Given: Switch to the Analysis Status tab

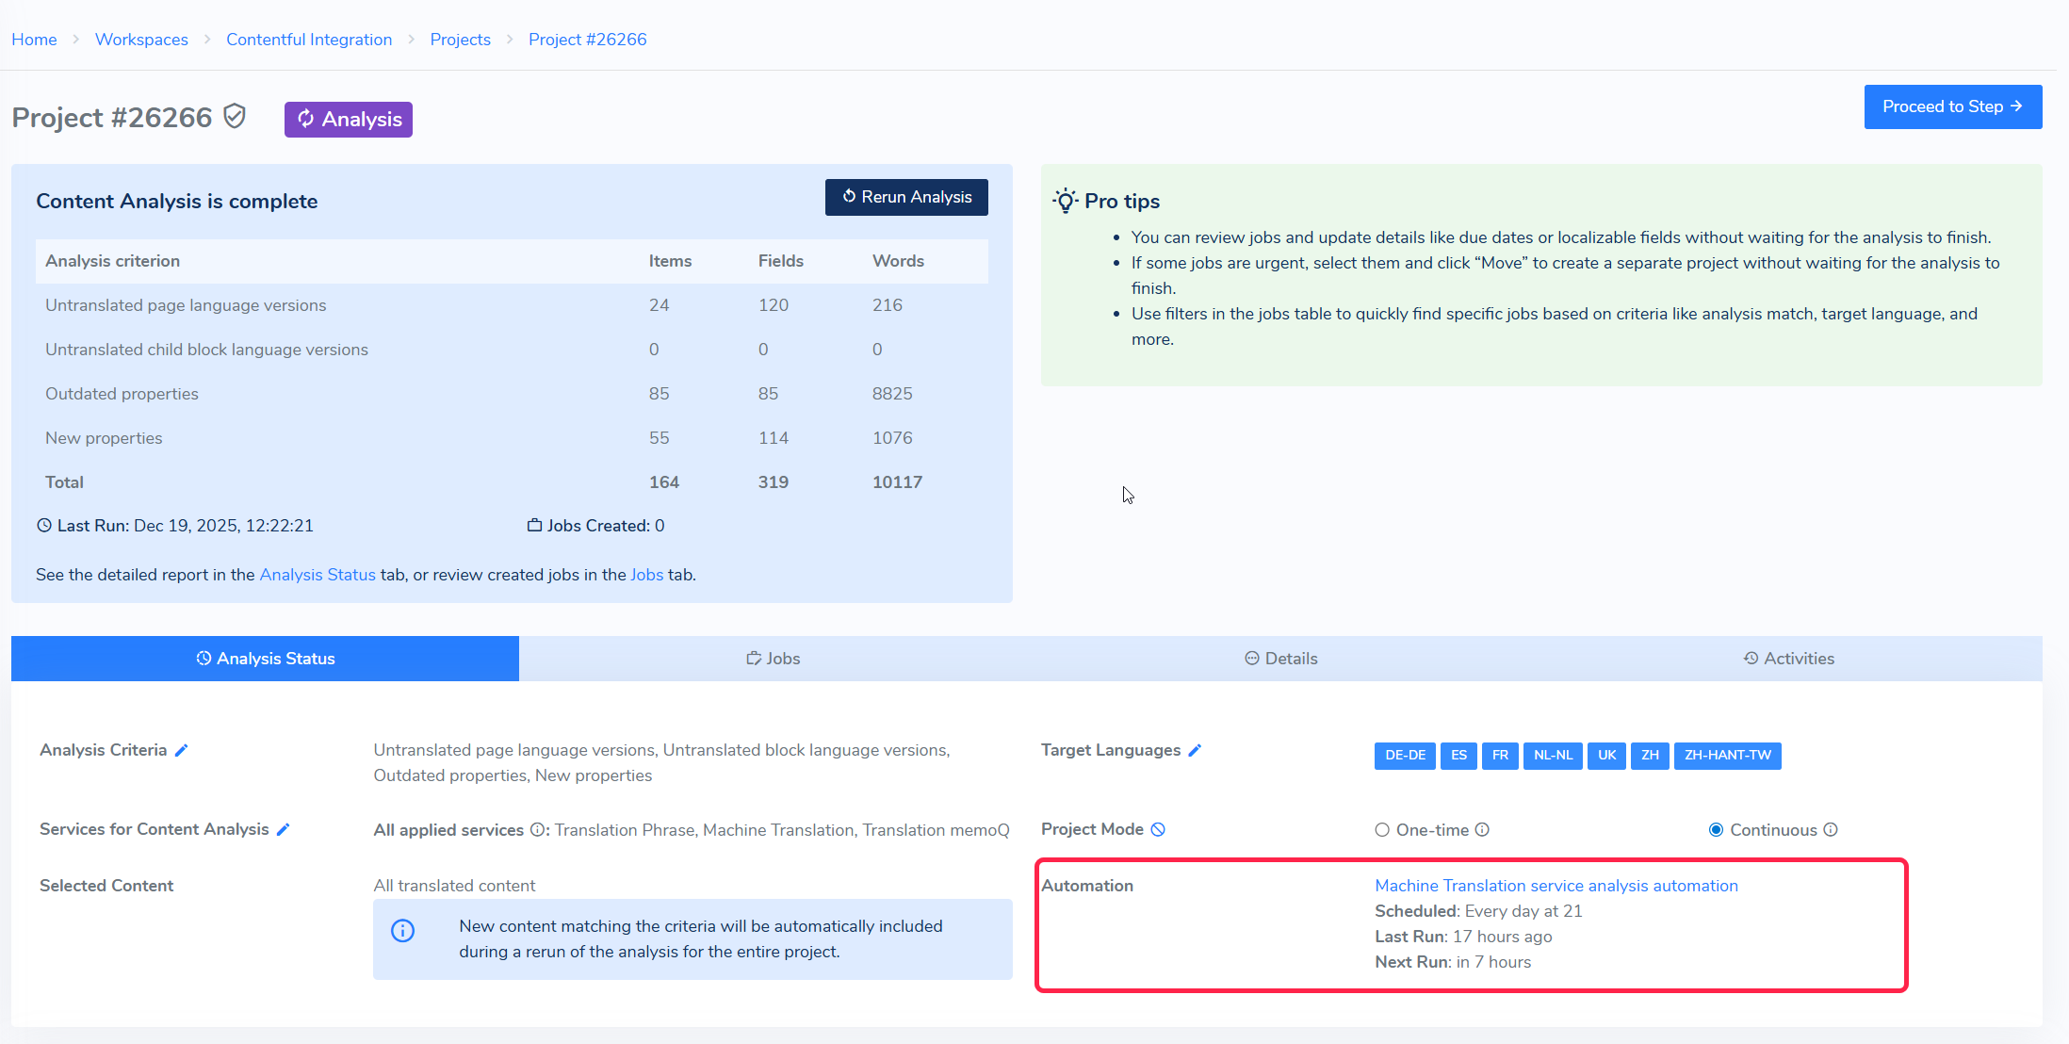Looking at the screenshot, I should tap(265, 659).
